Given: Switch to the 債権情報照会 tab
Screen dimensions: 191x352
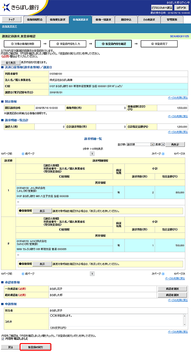Looking at the screenshot, I should (x=35, y=20).
